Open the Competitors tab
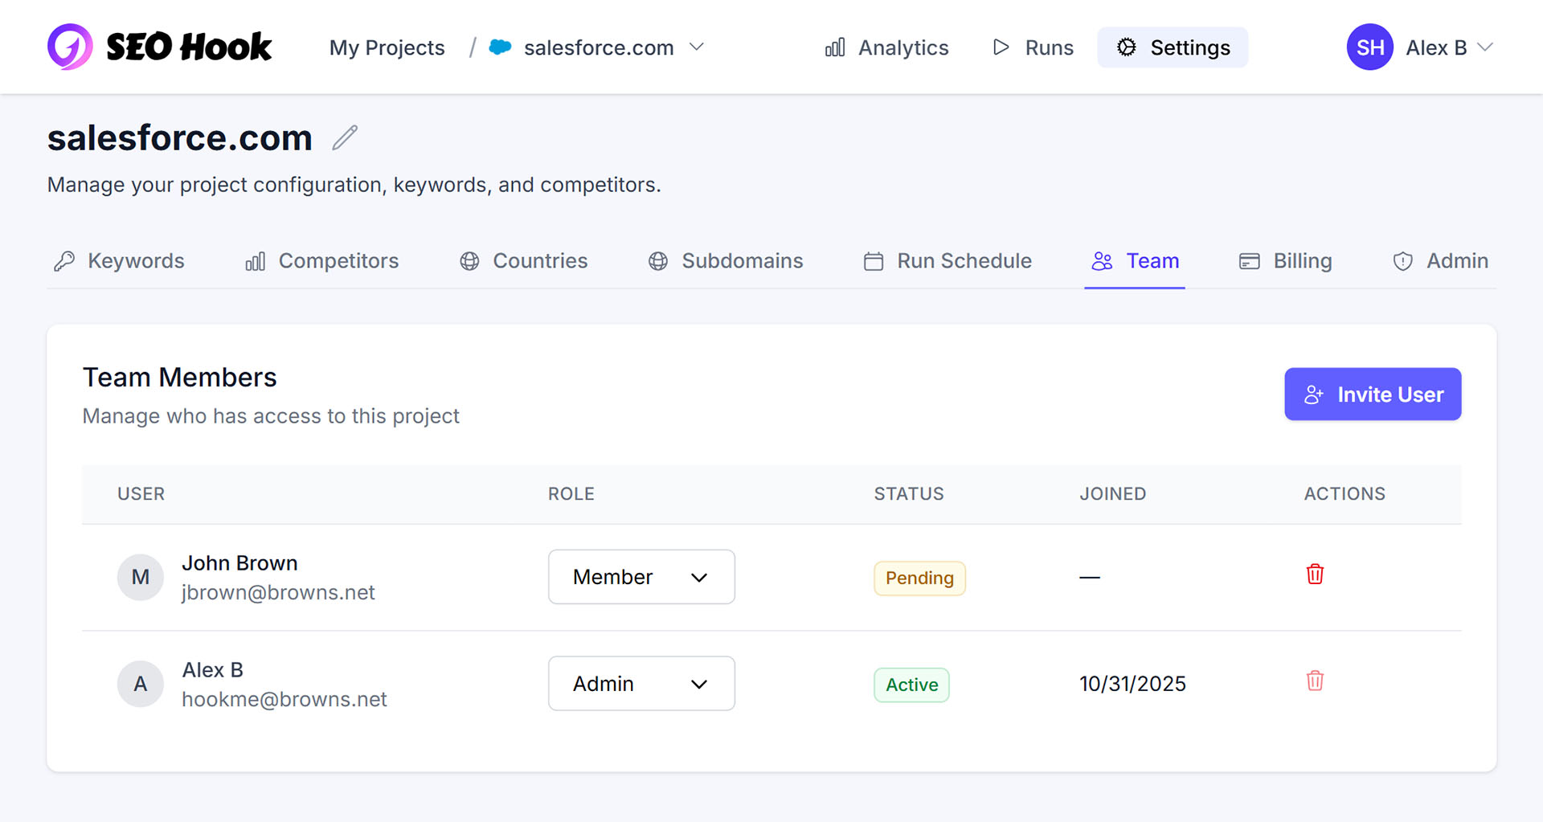Image resolution: width=1543 pixels, height=822 pixels. pyautogui.click(x=321, y=260)
